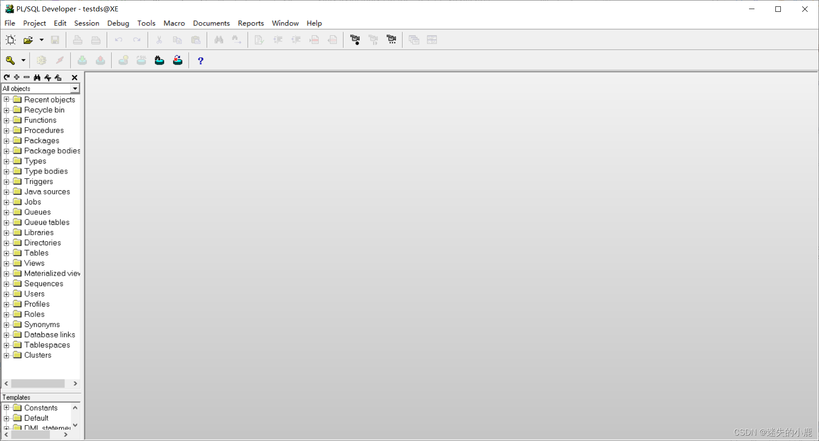Expand the Users folder node

coord(6,294)
